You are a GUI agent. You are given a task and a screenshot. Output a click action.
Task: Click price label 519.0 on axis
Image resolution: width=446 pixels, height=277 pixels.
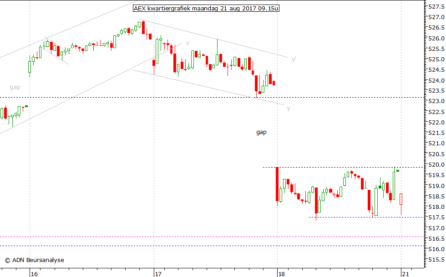coord(436,186)
